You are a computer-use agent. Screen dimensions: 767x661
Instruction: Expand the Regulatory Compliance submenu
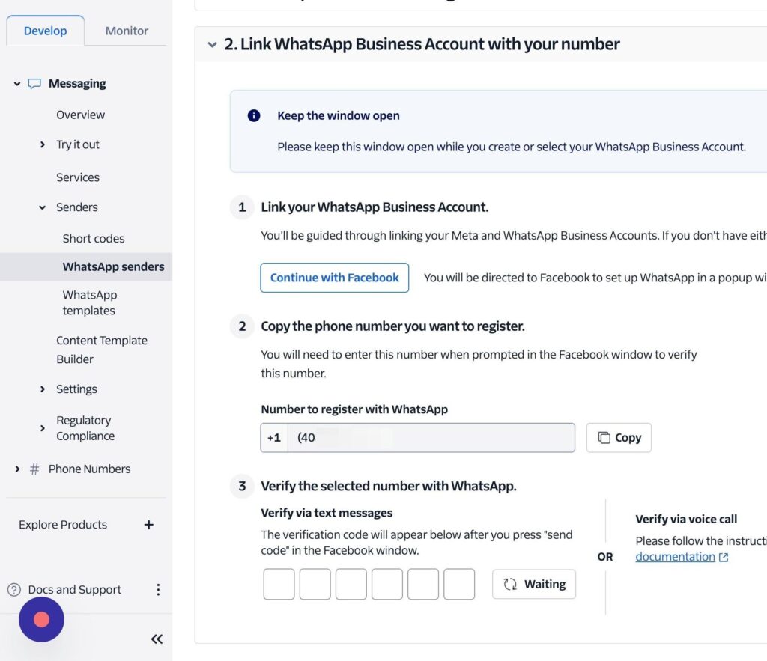tap(43, 428)
